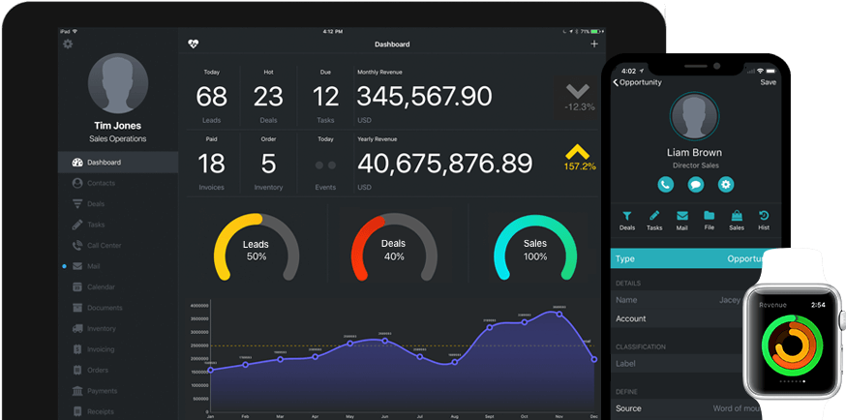
Task: Tap Tim Jones profile avatar
Action: (118, 83)
